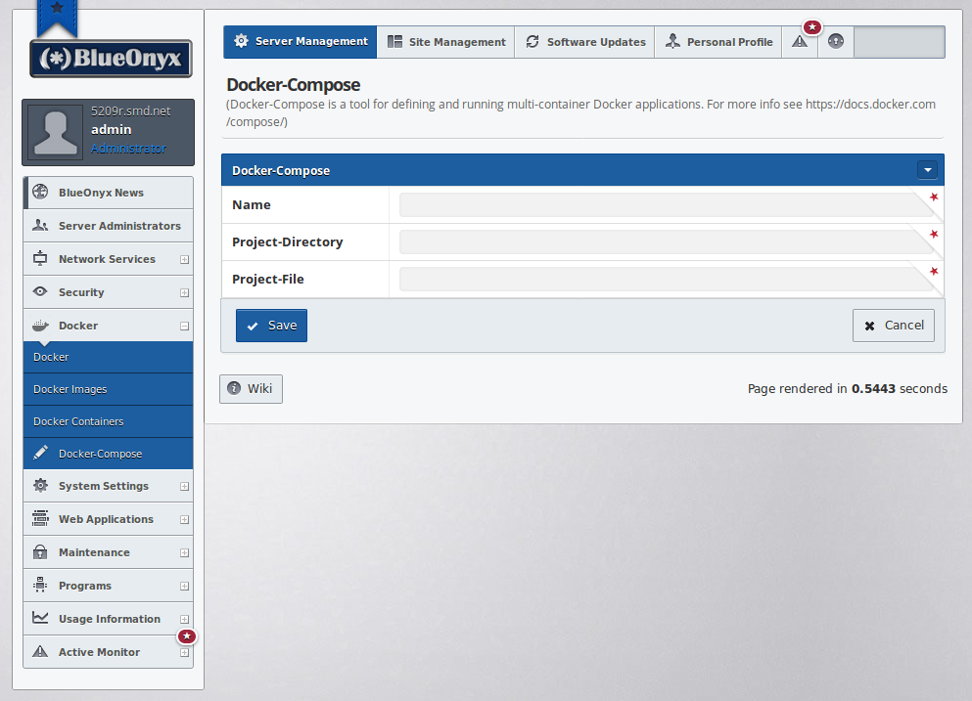Viewport: 972px width, 701px height.
Task: Open the warning triangle alert icon in top bar
Action: [800, 41]
